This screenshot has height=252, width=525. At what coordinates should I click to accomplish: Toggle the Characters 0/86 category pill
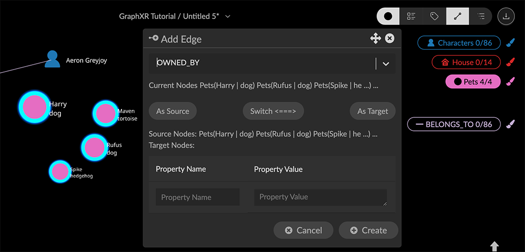point(459,43)
